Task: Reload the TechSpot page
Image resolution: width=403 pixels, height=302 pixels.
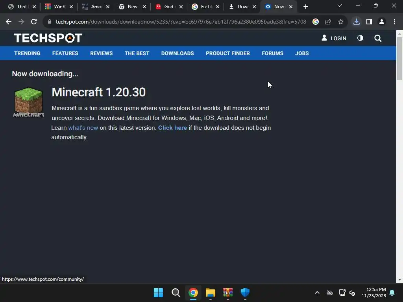Action: [x=34, y=22]
